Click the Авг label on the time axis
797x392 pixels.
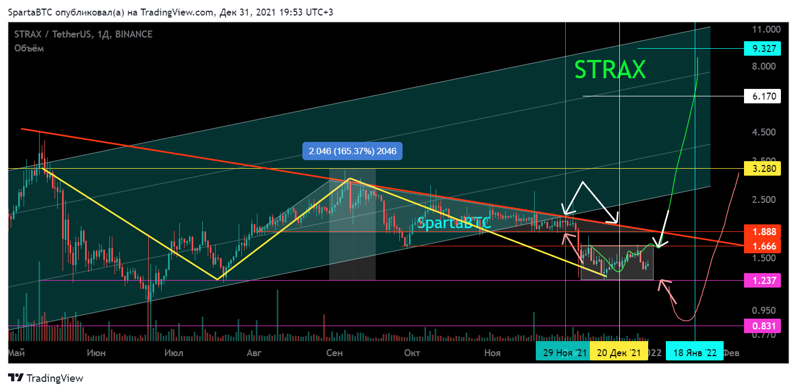tap(254, 353)
